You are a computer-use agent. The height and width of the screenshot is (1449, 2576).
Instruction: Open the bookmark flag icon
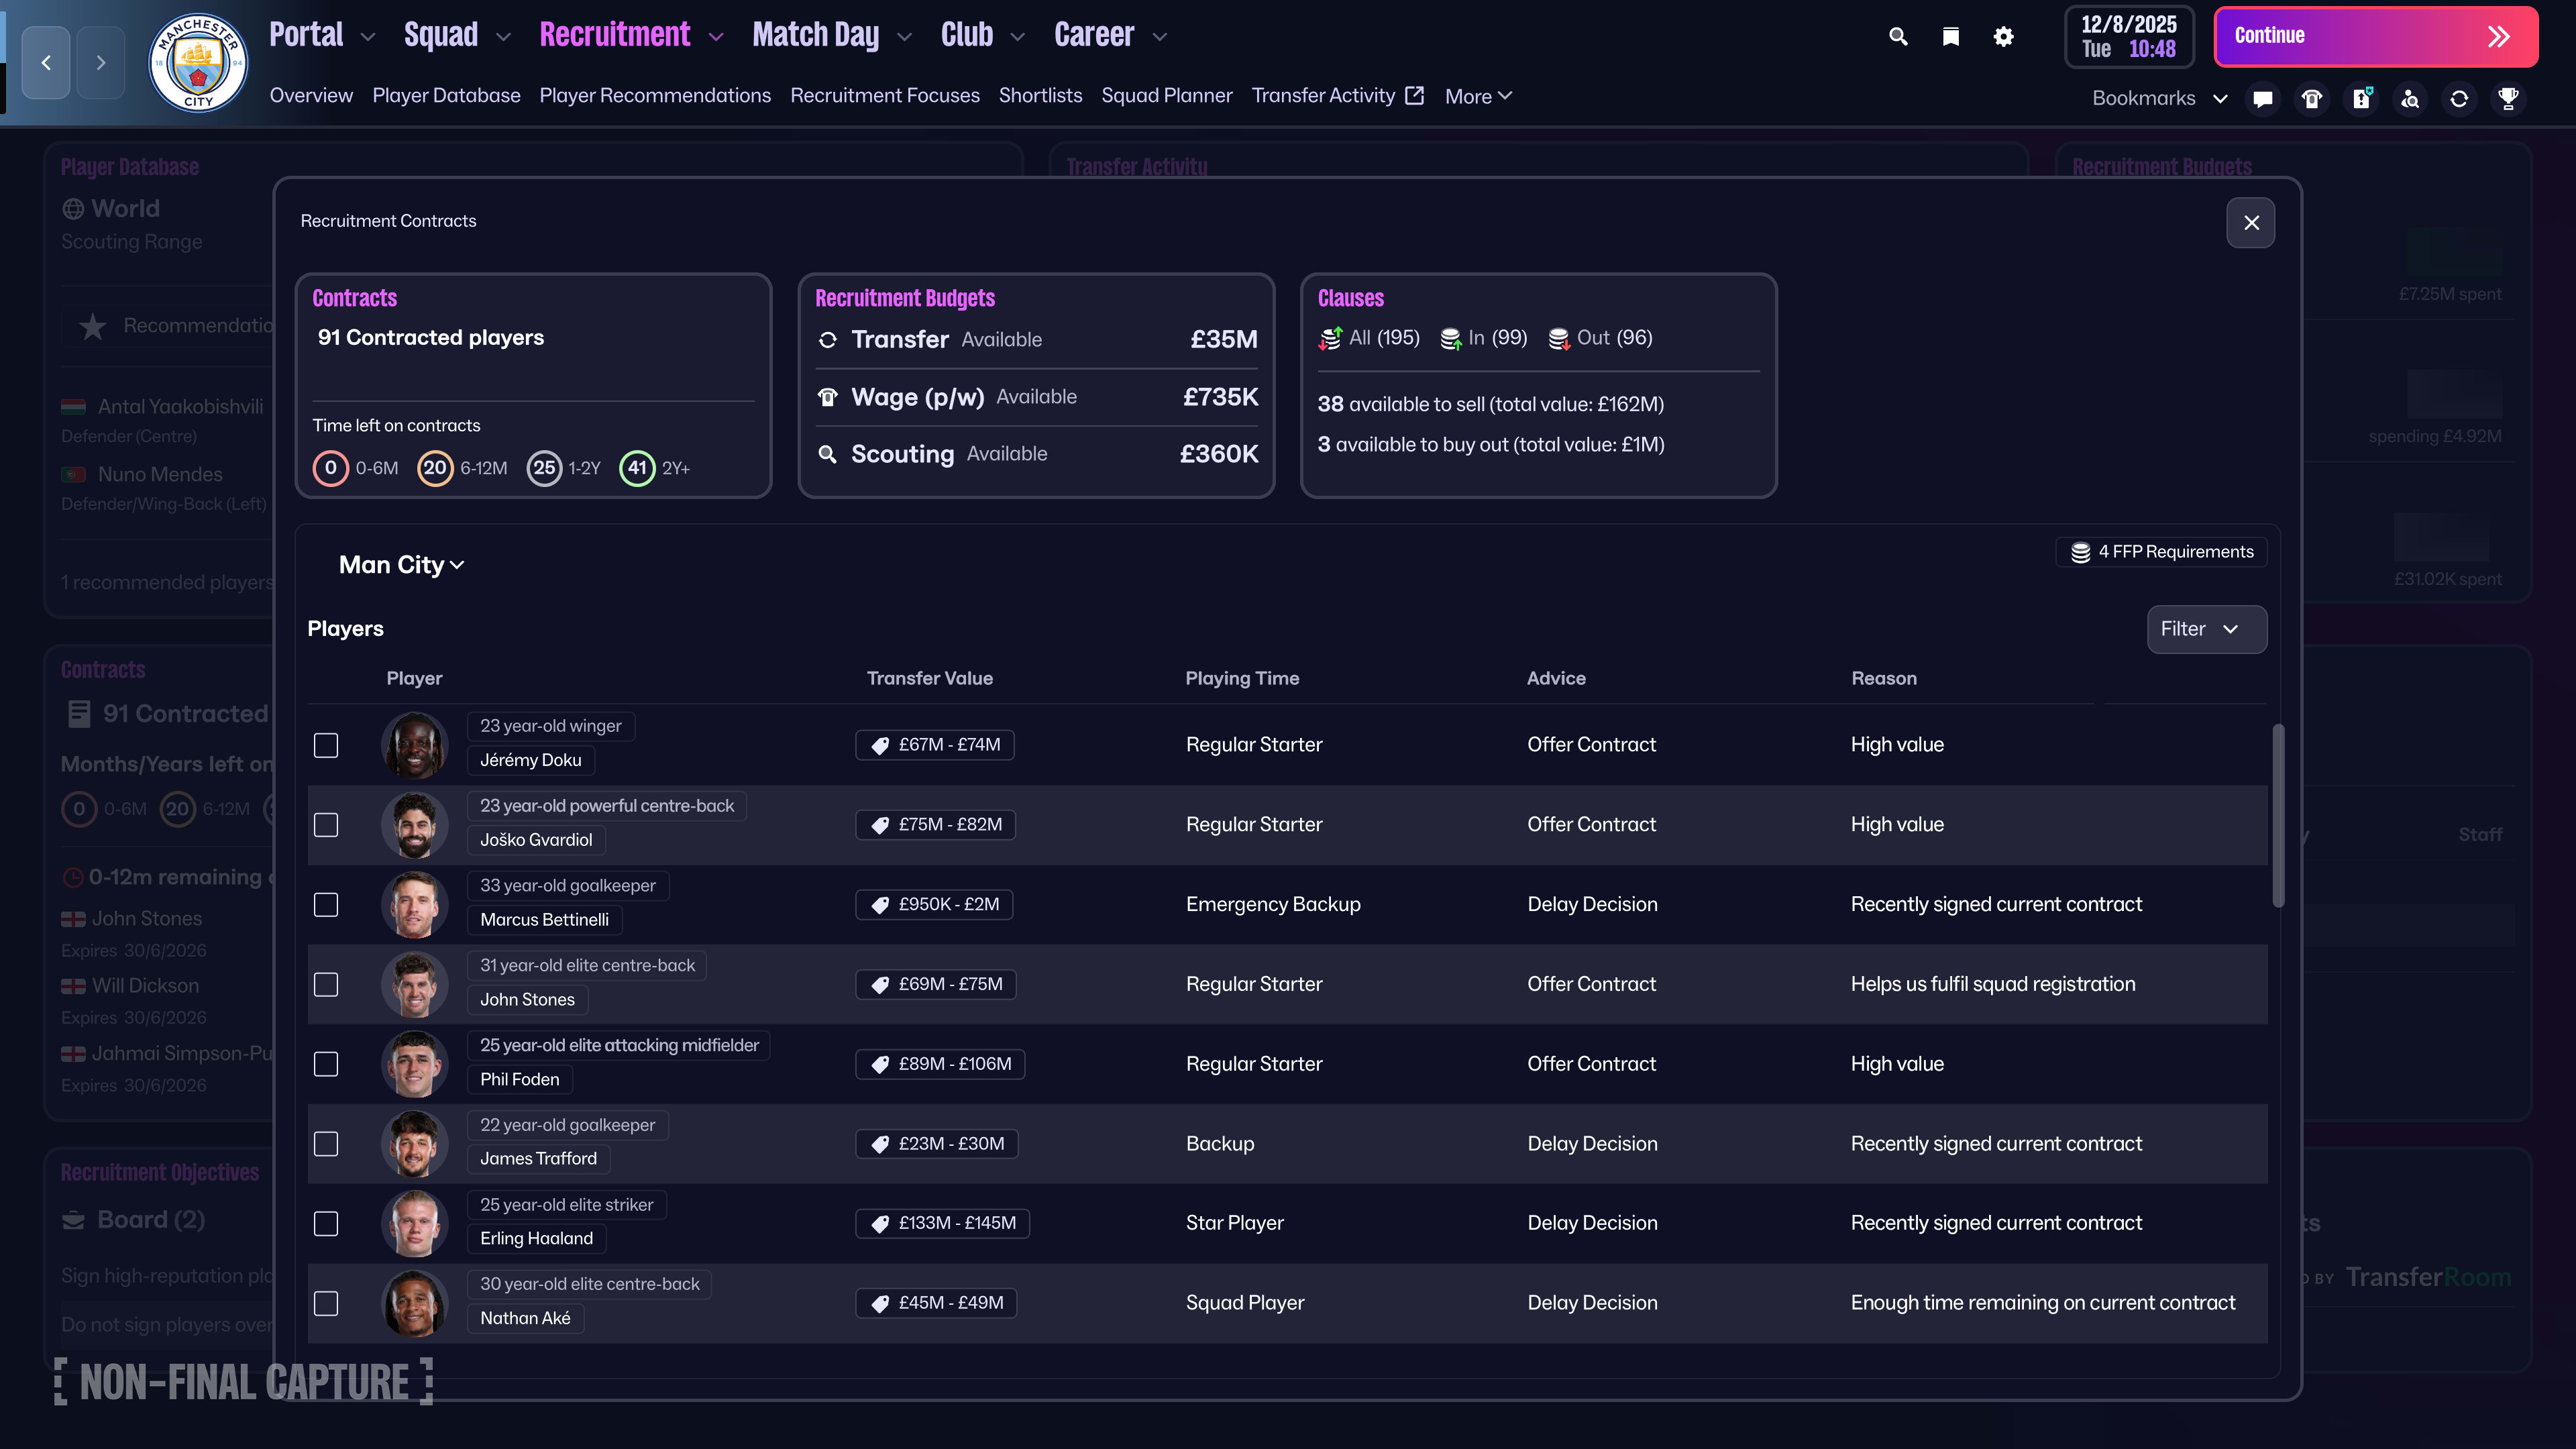pyautogui.click(x=1950, y=37)
